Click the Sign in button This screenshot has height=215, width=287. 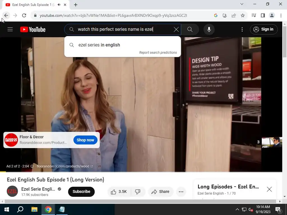pyautogui.click(x=263, y=29)
